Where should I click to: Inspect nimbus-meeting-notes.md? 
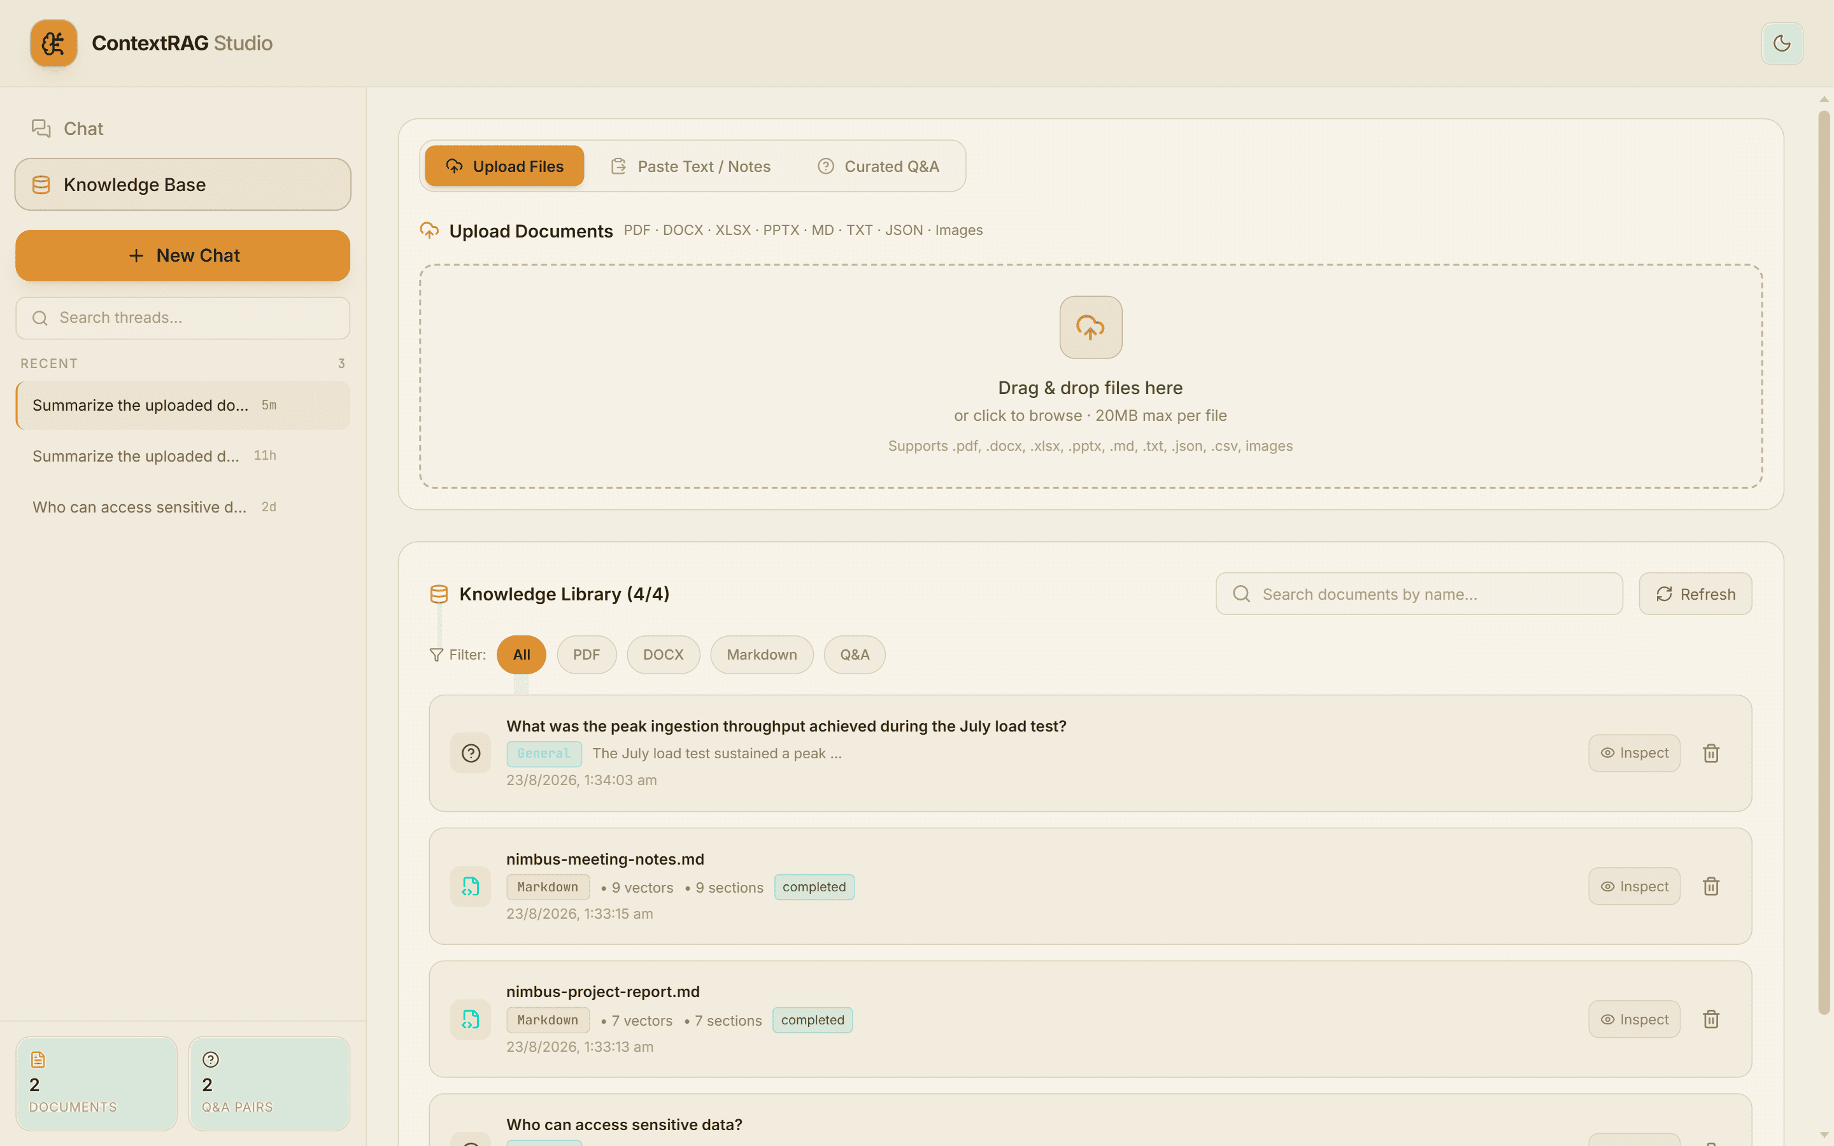[1634, 886]
